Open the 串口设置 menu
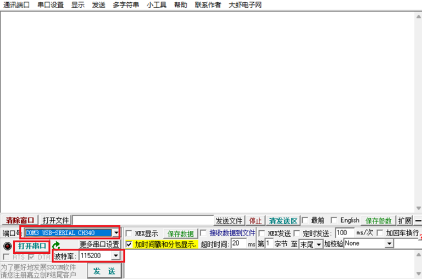The image size is (422, 279). [x=51, y=5]
